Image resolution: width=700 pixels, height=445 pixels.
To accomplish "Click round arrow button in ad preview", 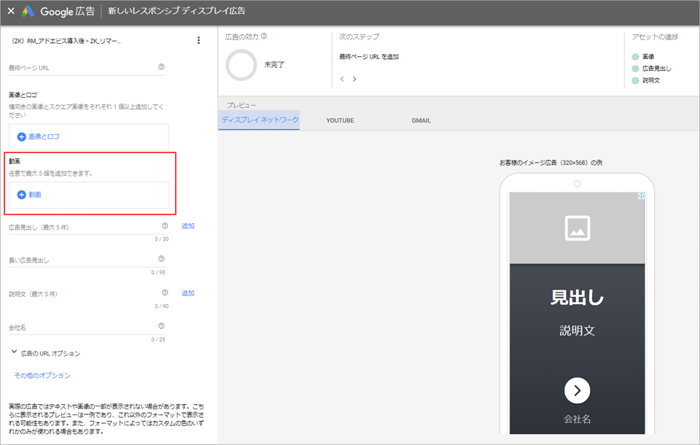I will (x=577, y=390).
